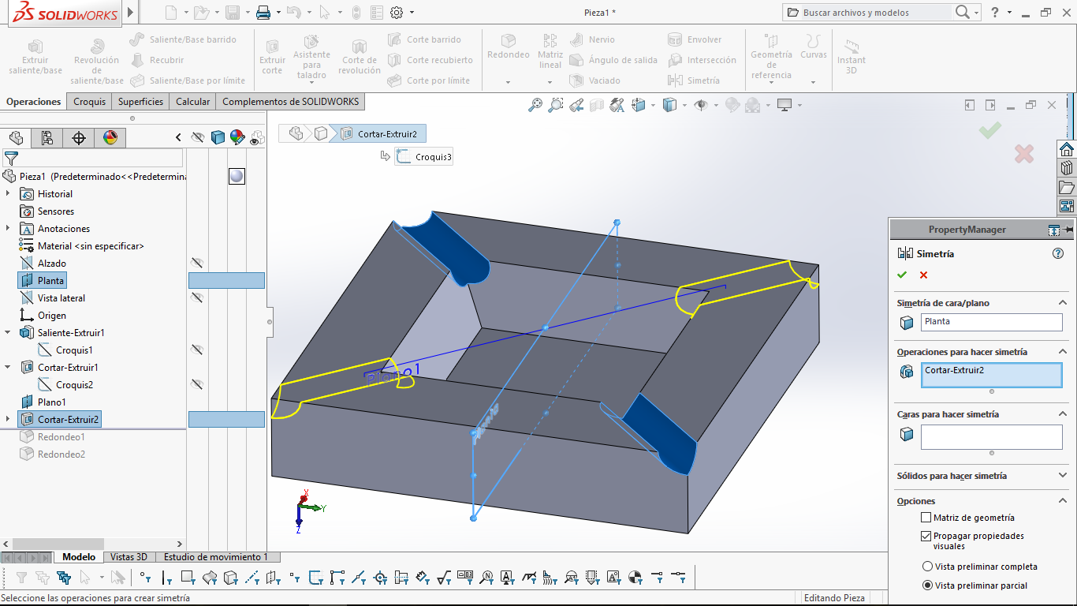
Task: Switch to the Superficies tab
Action: pos(140,101)
